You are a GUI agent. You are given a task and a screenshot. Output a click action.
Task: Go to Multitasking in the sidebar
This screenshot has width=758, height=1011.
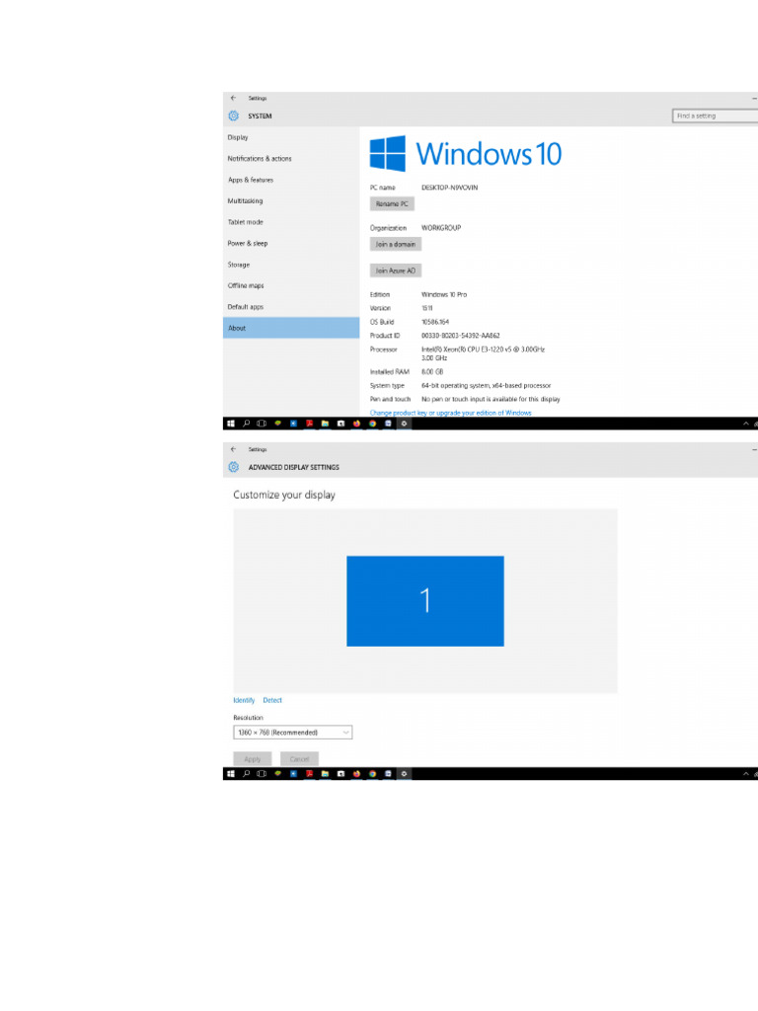pyautogui.click(x=291, y=201)
